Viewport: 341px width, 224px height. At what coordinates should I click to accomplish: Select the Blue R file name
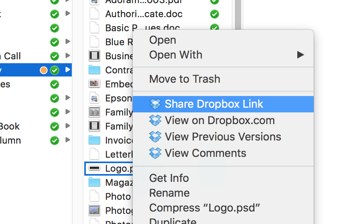click(119, 42)
